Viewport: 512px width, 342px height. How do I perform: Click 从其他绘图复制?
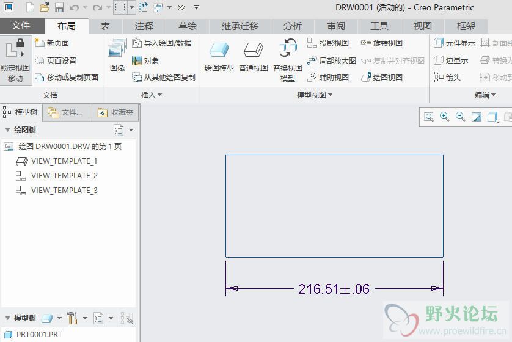click(164, 78)
